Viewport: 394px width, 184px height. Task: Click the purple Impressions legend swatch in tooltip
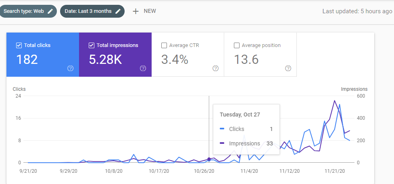222,143
